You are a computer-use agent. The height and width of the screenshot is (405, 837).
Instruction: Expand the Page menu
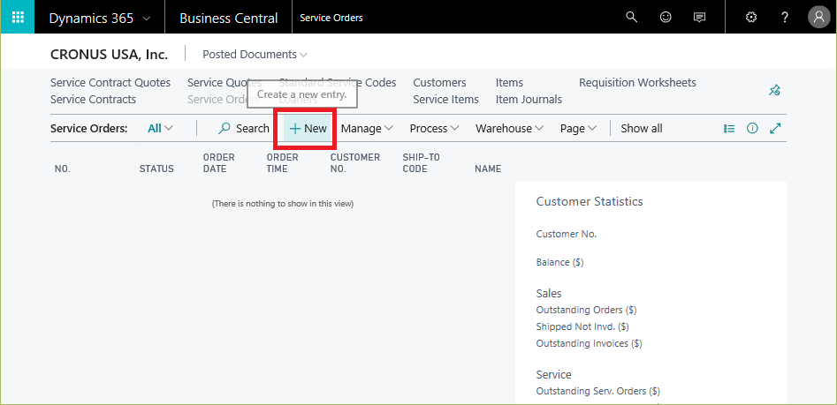(x=578, y=129)
